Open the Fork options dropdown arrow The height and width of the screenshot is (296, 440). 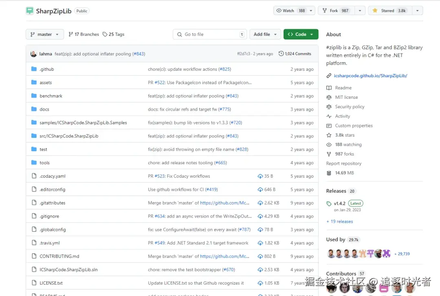[x=360, y=11]
